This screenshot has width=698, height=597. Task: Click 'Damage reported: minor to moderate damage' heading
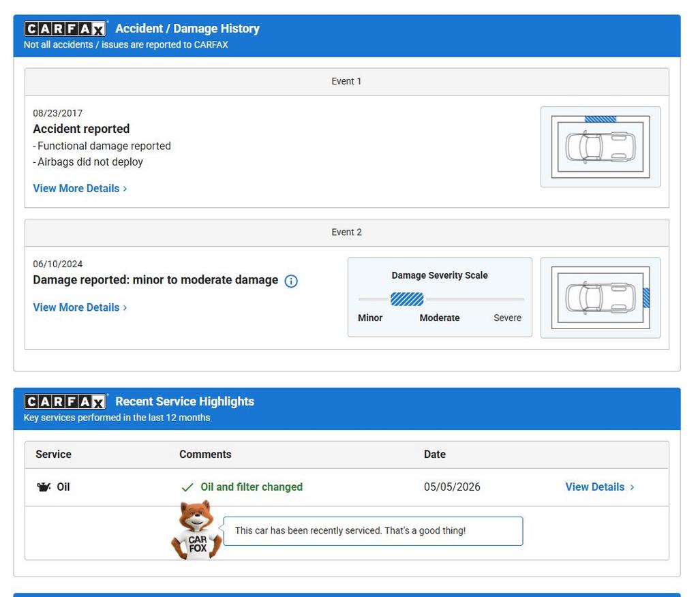coord(156,280)
